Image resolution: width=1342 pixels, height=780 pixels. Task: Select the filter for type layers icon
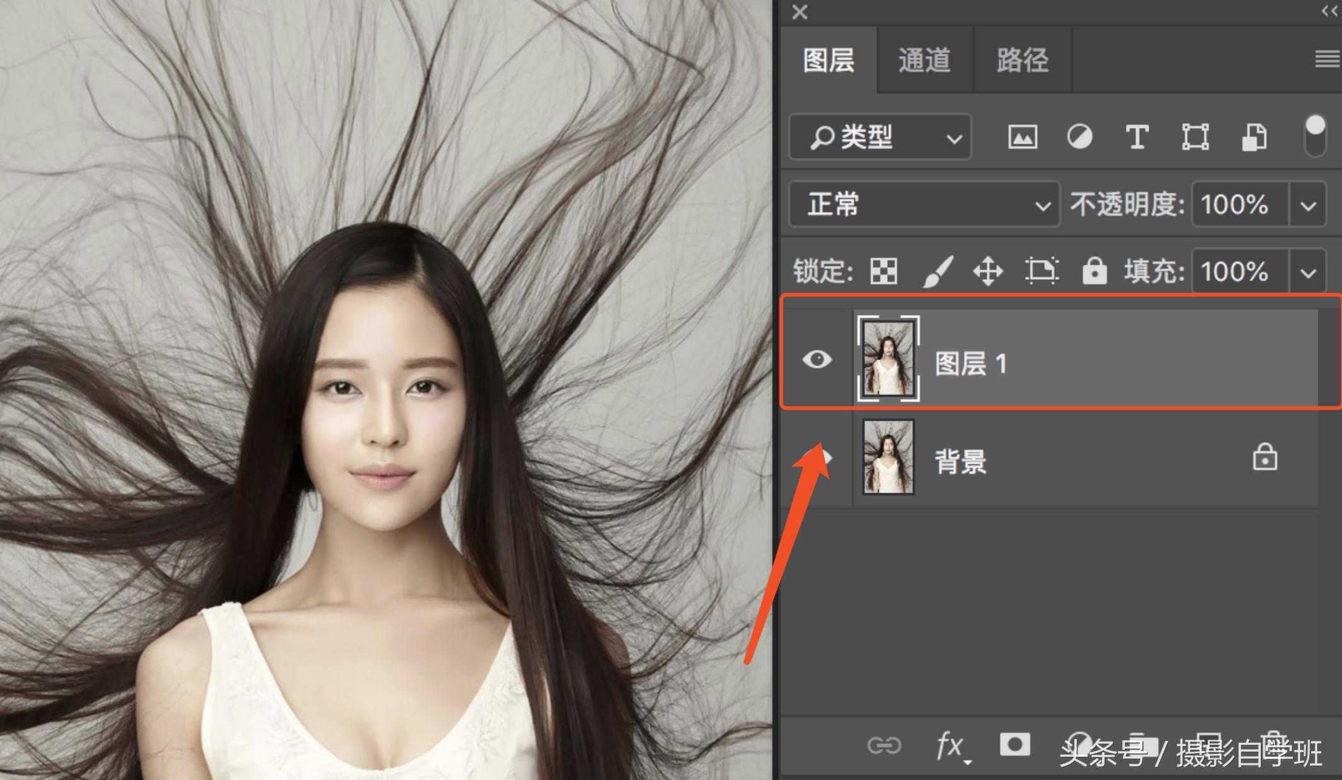1136,137
